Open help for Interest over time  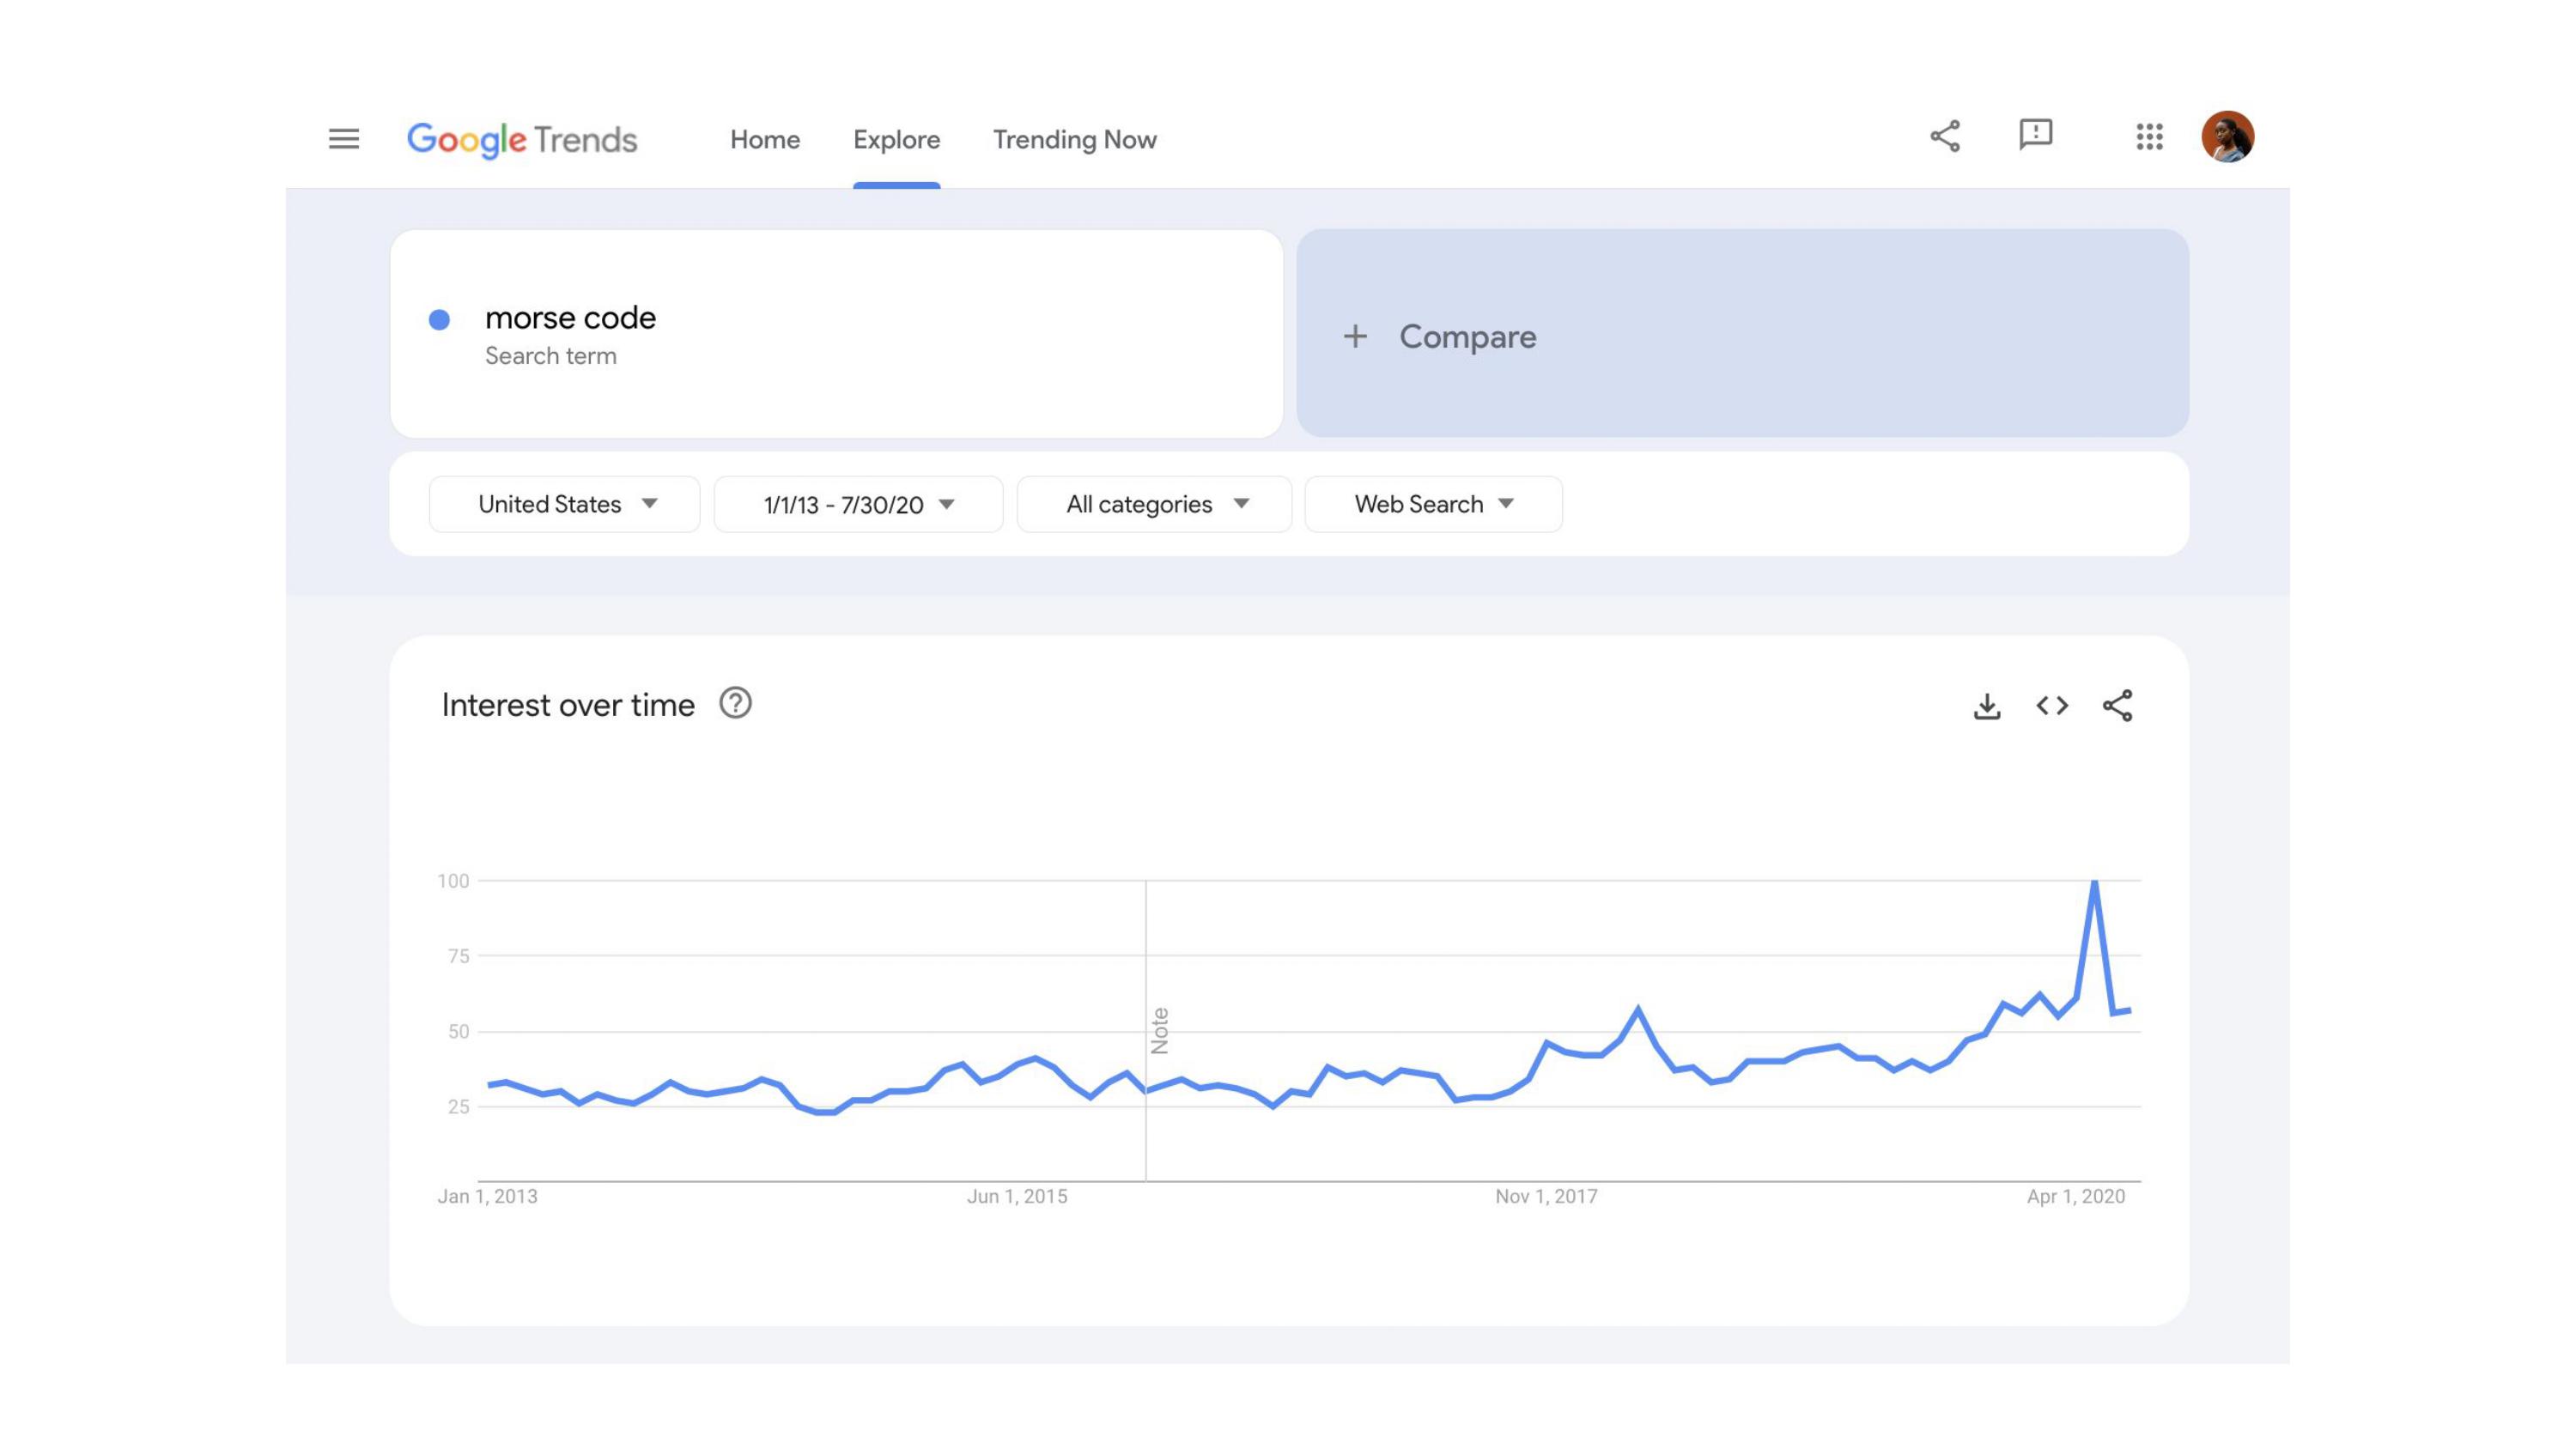click(735, 704)
